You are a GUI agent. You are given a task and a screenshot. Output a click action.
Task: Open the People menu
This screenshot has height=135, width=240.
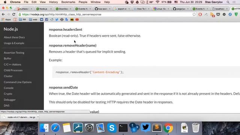[x=83, y=2]
